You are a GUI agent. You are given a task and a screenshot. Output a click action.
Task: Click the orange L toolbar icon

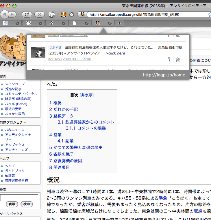coord(63,14)
